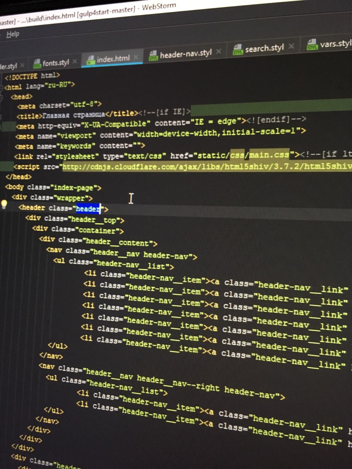This screenshot has height=469, width=352.
Task: Click the HTML file icon on index.html tab
Action: click(x=91, y=60)
